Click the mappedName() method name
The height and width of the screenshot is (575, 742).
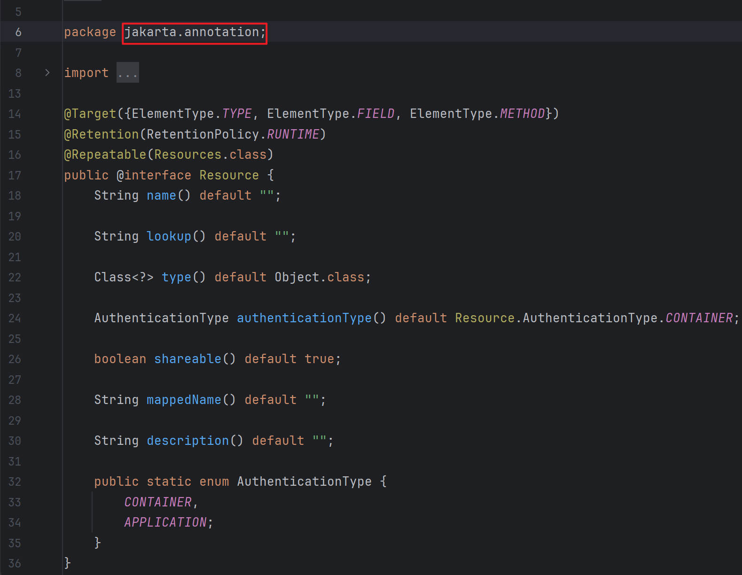184,400
